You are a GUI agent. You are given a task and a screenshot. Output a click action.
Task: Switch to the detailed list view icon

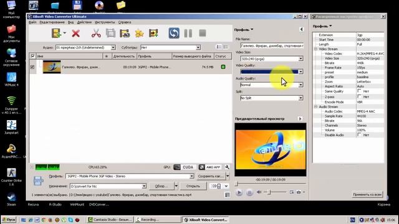[x=219, y=47]
